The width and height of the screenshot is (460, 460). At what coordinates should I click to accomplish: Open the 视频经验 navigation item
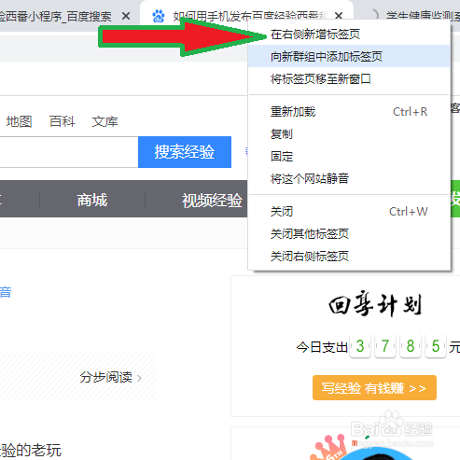(x=212, y=201)
